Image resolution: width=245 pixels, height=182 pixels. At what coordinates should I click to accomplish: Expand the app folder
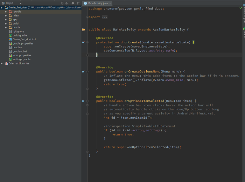[x=6, y=20]
